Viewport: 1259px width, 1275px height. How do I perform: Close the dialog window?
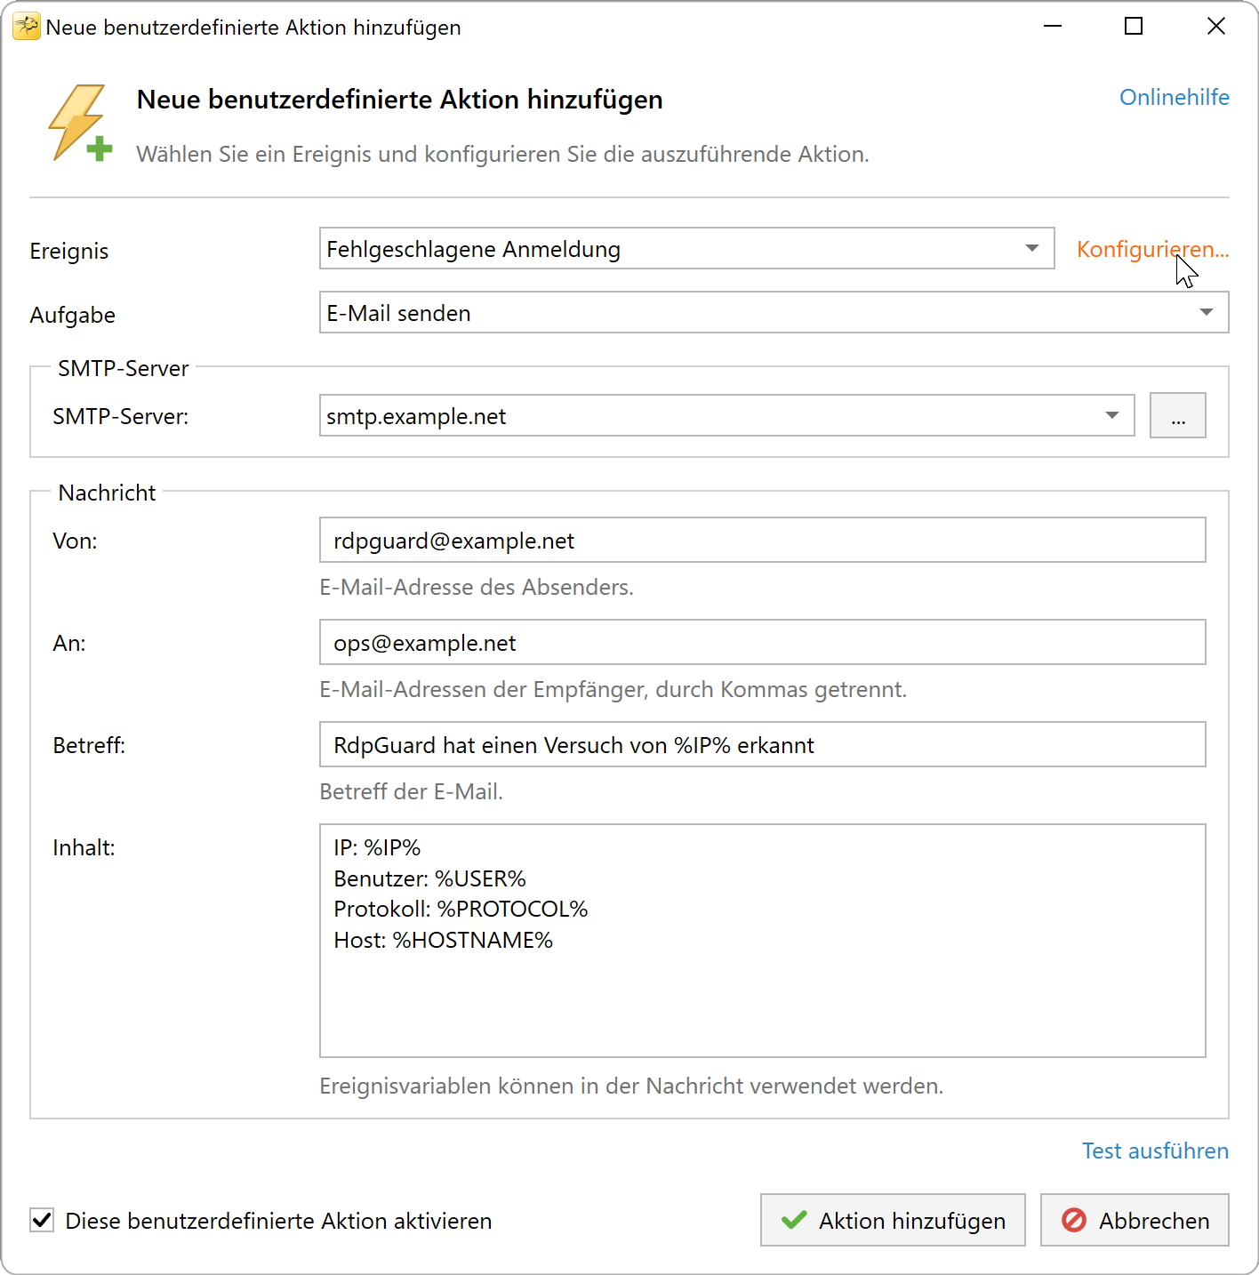pos(1216,27)
